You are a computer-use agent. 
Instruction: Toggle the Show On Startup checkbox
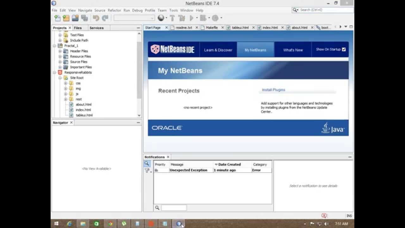[x=344, y=49]
